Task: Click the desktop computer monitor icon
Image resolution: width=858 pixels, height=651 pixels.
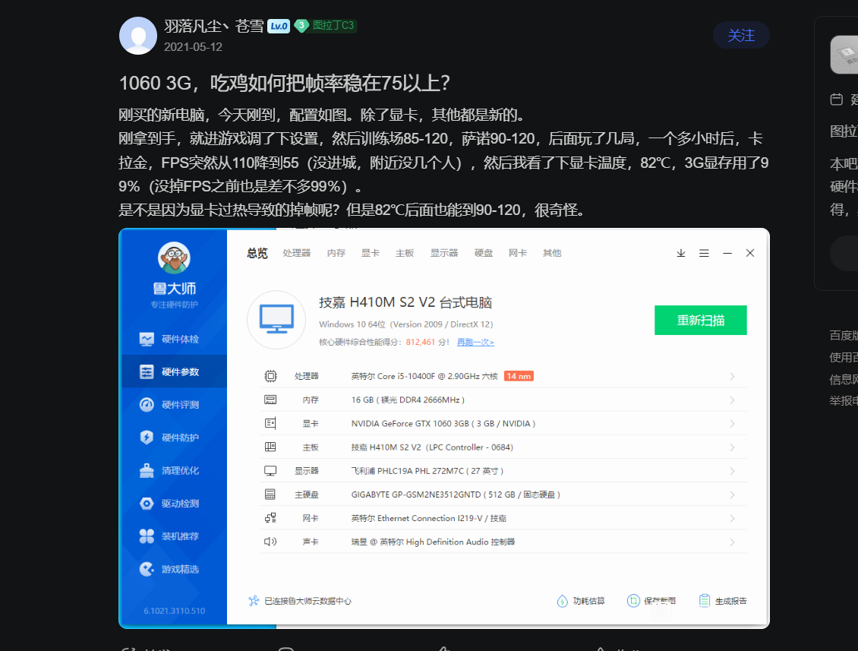Action: point(276,320)
